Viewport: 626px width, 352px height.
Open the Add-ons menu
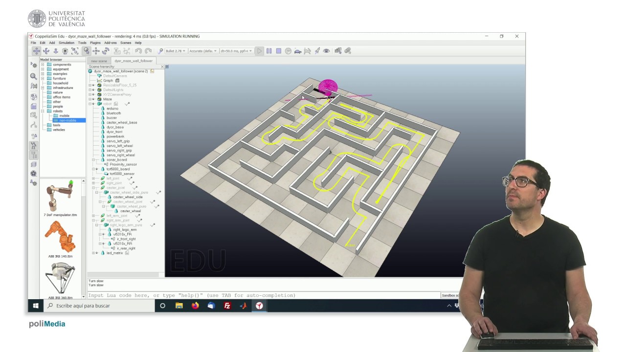coord(111,43)
